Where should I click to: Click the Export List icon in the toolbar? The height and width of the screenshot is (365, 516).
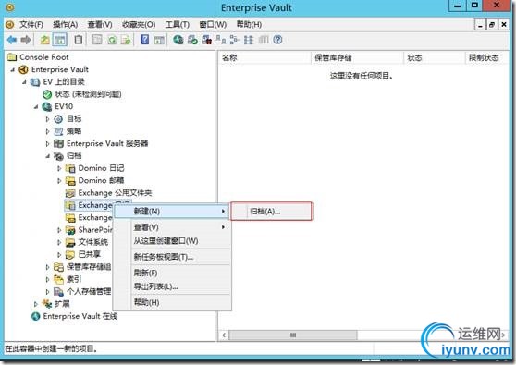point(126,40)
